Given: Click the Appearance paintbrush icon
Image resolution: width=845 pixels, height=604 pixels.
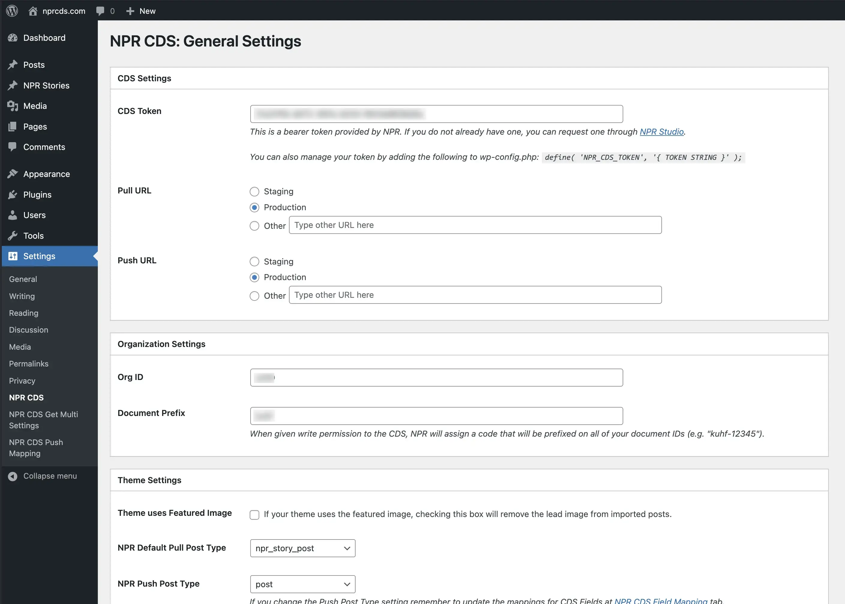Looking at the screenshot, I should [x=13, y=174].
